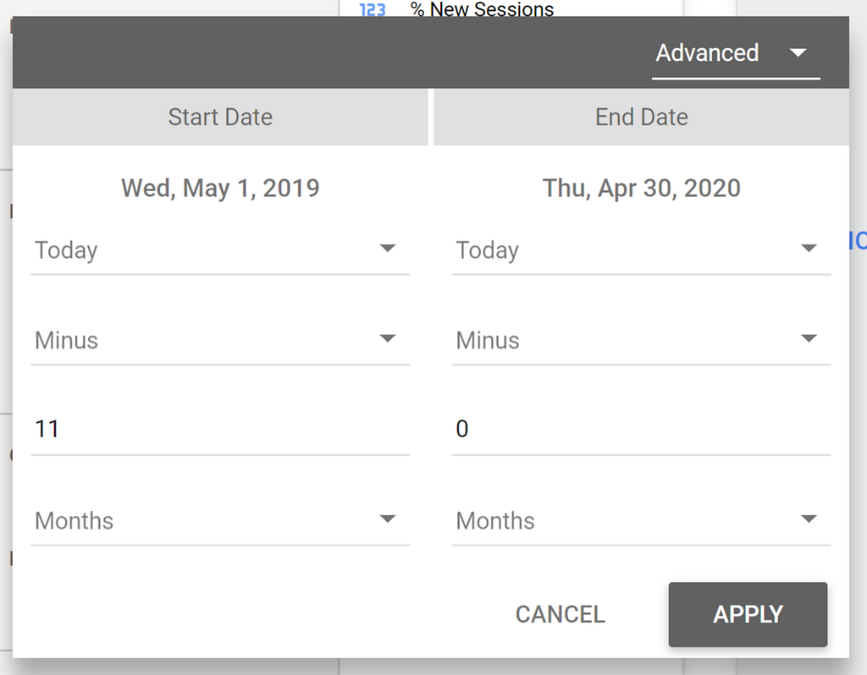Open the End Date Months unit dropdown
The image size is (867, 675).
pos(642,521)
